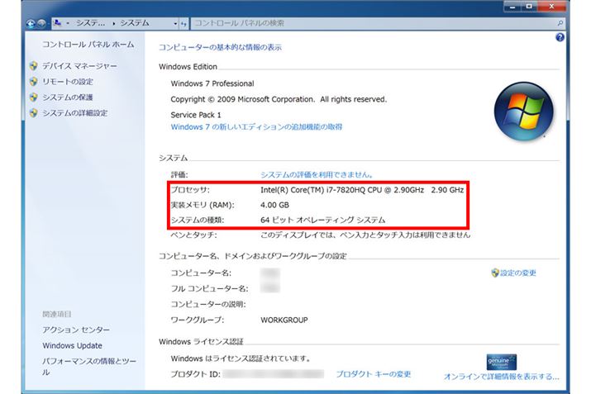
Task: Close the System window
Action: click(x=552, y=7)
